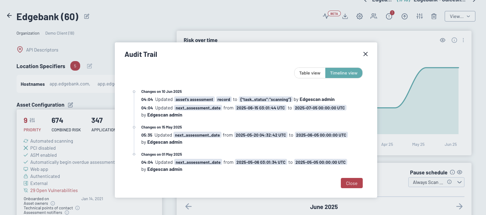The height and width of the screenshot is (215, 486).
Task: Delete the asset with the trash icon
Action: tap(434, 16)
